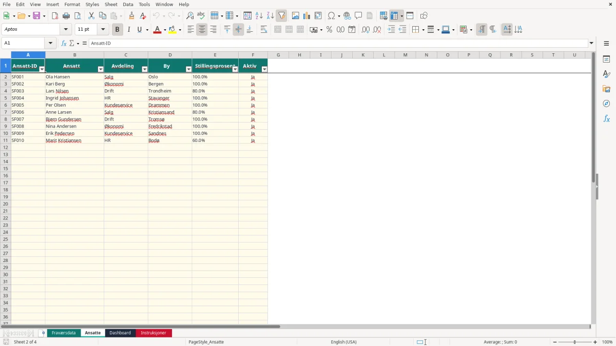
Task: Open Sidebar Gallery panel icon
Action: 606,89
